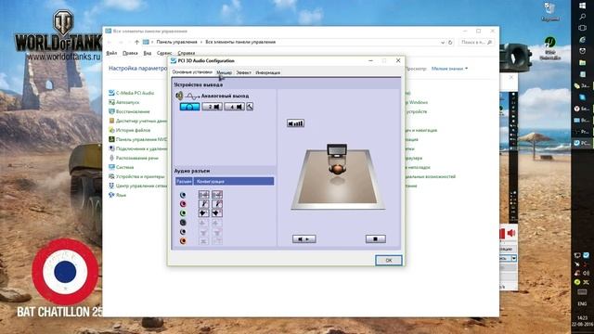The width and height of the screenshot is (594, 334).
Task: Choose left microphone configuration beside pink jack
Action: pos(204,204)
